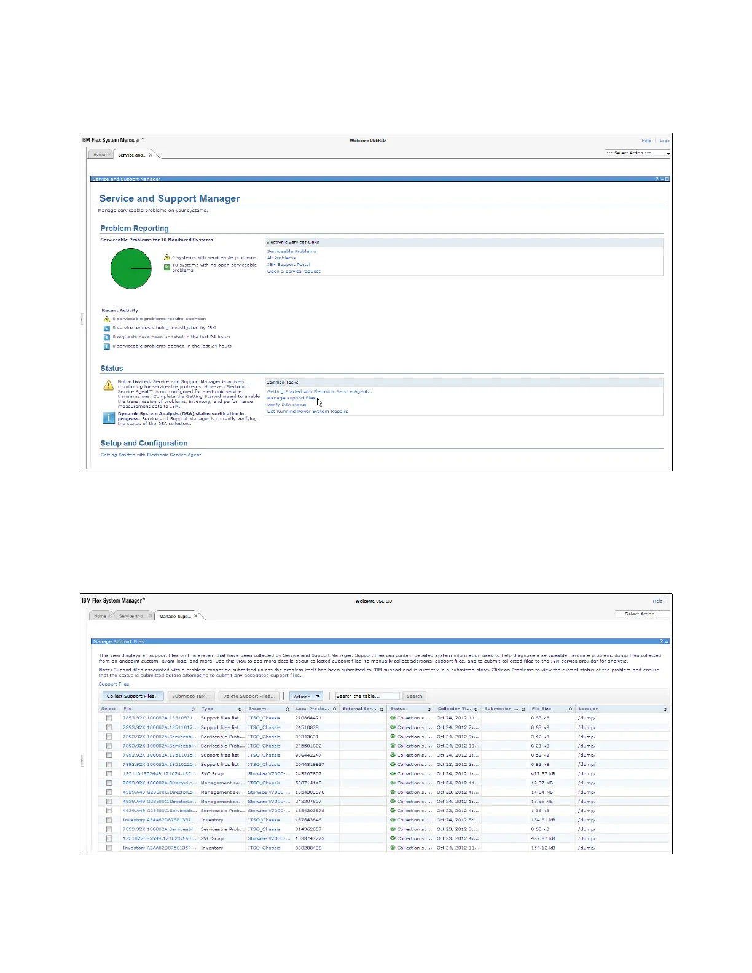Open Getting Started link under Common Tasks
Screen dimensions: 752x973
coord(319,391)
